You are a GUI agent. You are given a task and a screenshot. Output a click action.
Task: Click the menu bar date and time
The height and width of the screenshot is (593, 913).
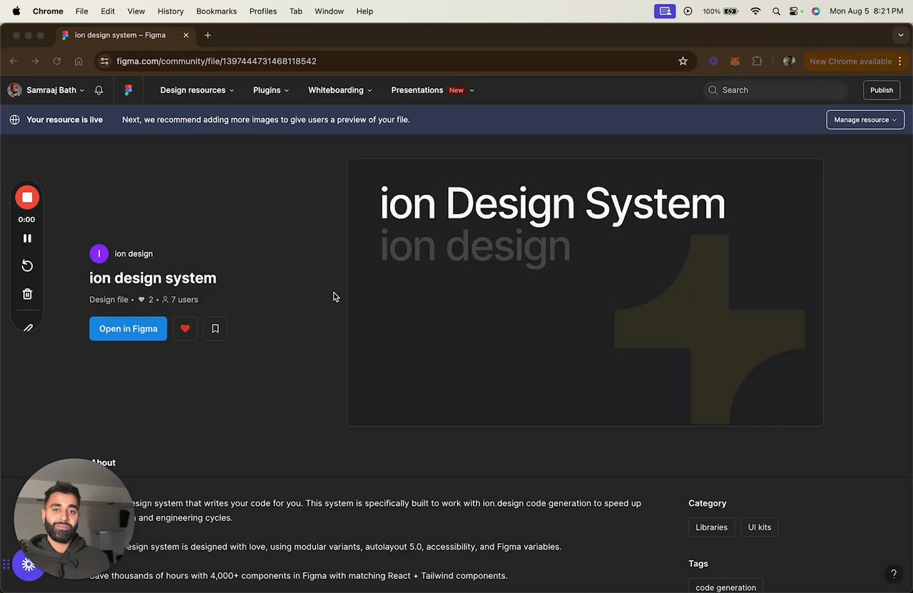pos(867,11)
